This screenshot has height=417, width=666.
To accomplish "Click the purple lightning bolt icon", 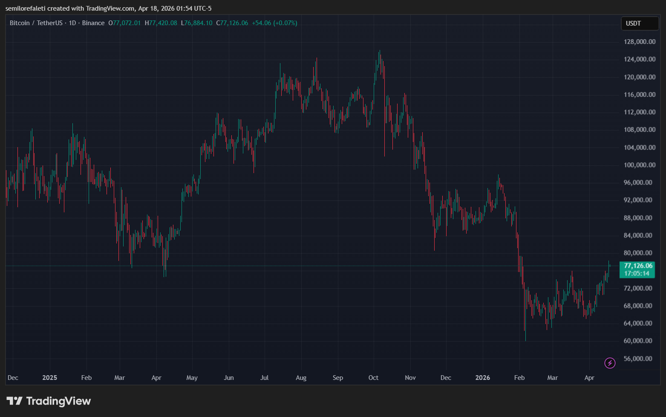I will [610, 363].
